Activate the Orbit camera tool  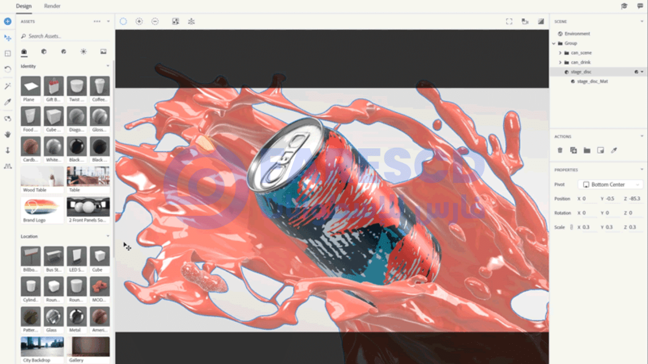8,119
